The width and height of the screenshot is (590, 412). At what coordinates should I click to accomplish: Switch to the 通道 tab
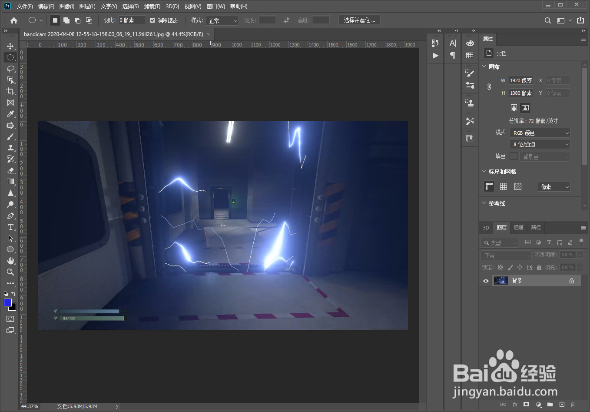point(519,227)
